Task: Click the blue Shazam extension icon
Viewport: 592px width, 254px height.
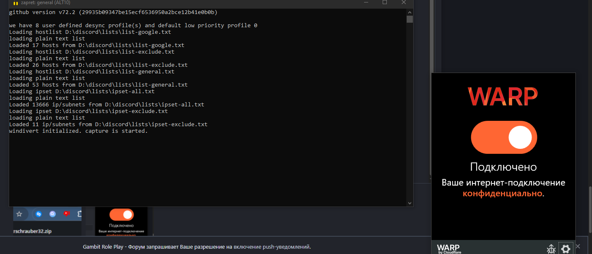Action: (38, 214)
